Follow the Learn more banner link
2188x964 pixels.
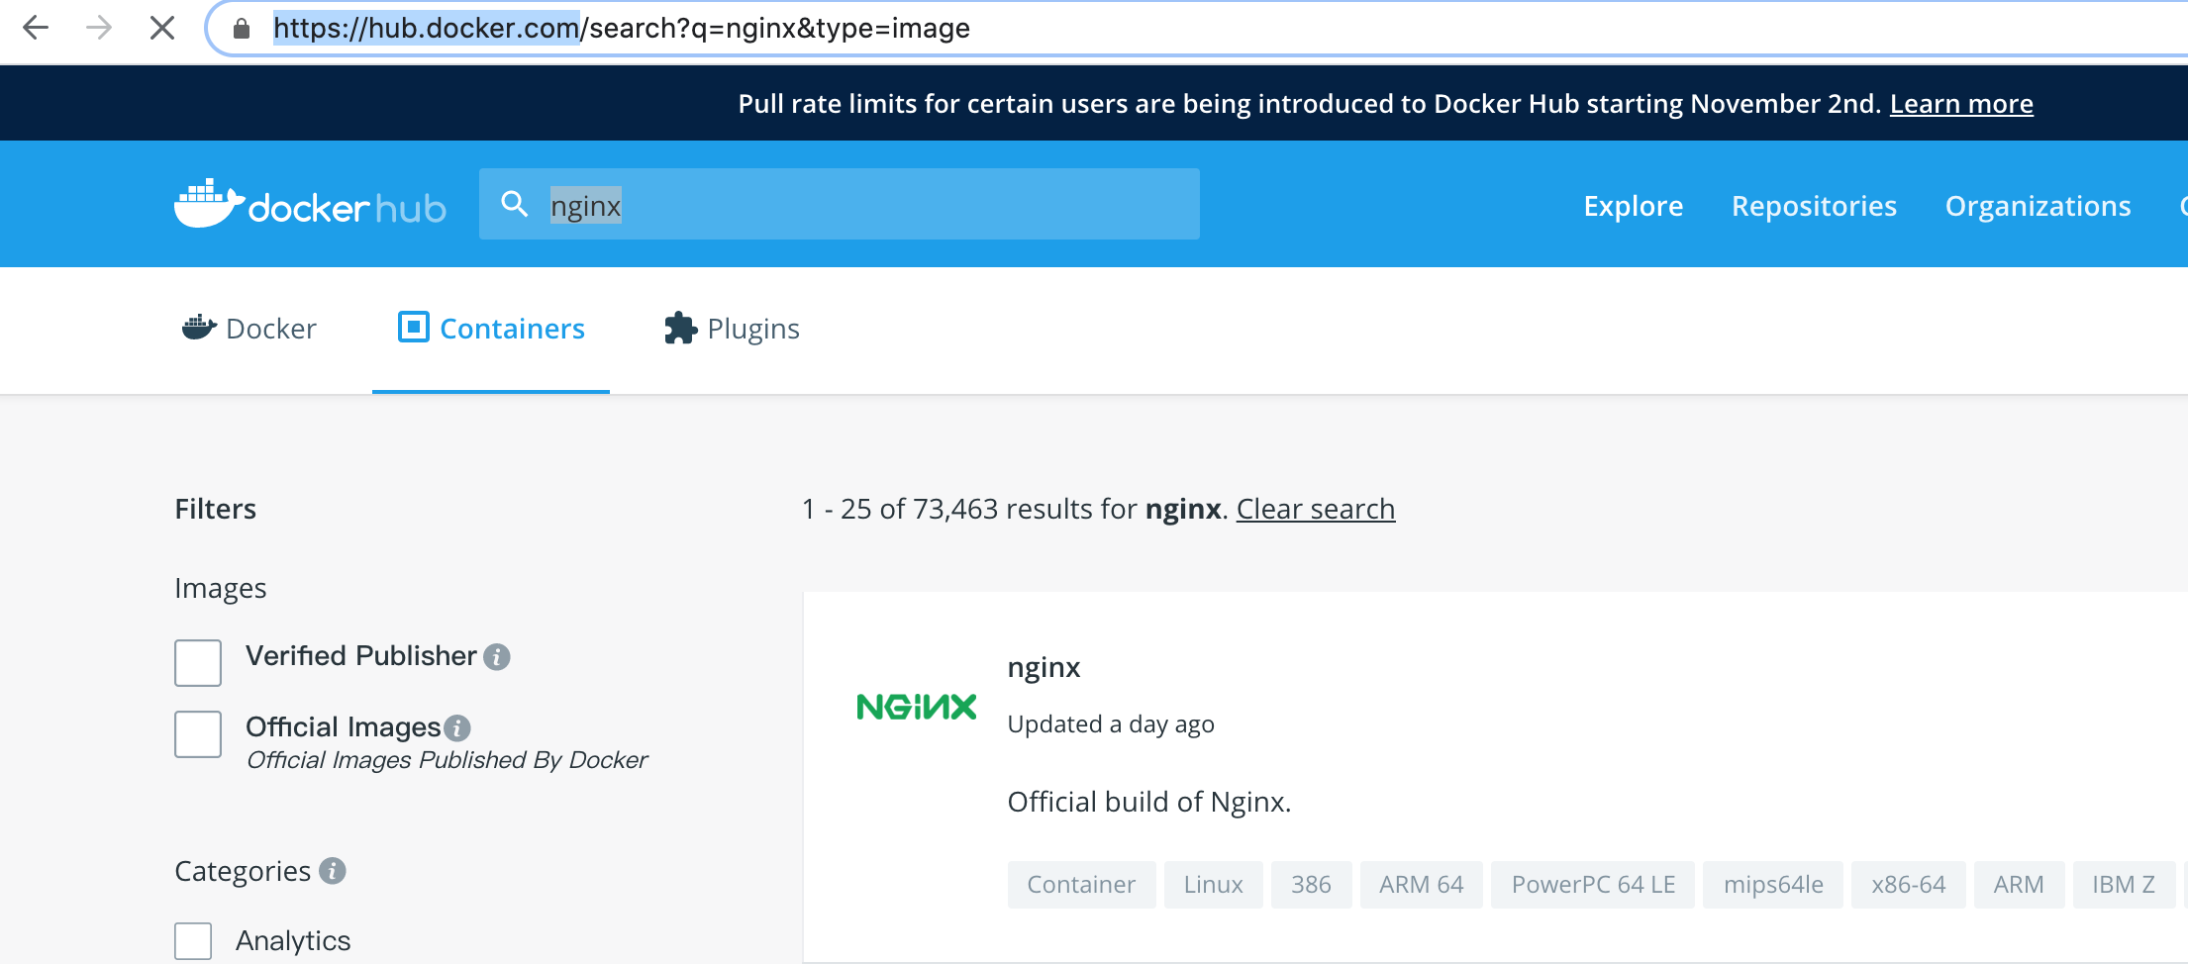(1961, 104)
